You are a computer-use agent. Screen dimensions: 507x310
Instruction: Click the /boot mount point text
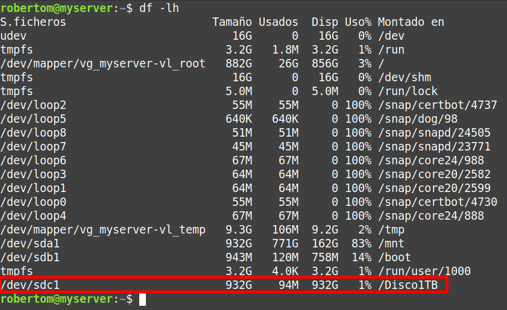(394, 257)
